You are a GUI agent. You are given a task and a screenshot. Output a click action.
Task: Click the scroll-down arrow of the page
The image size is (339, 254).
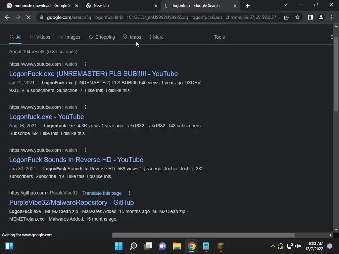[336, 230]
